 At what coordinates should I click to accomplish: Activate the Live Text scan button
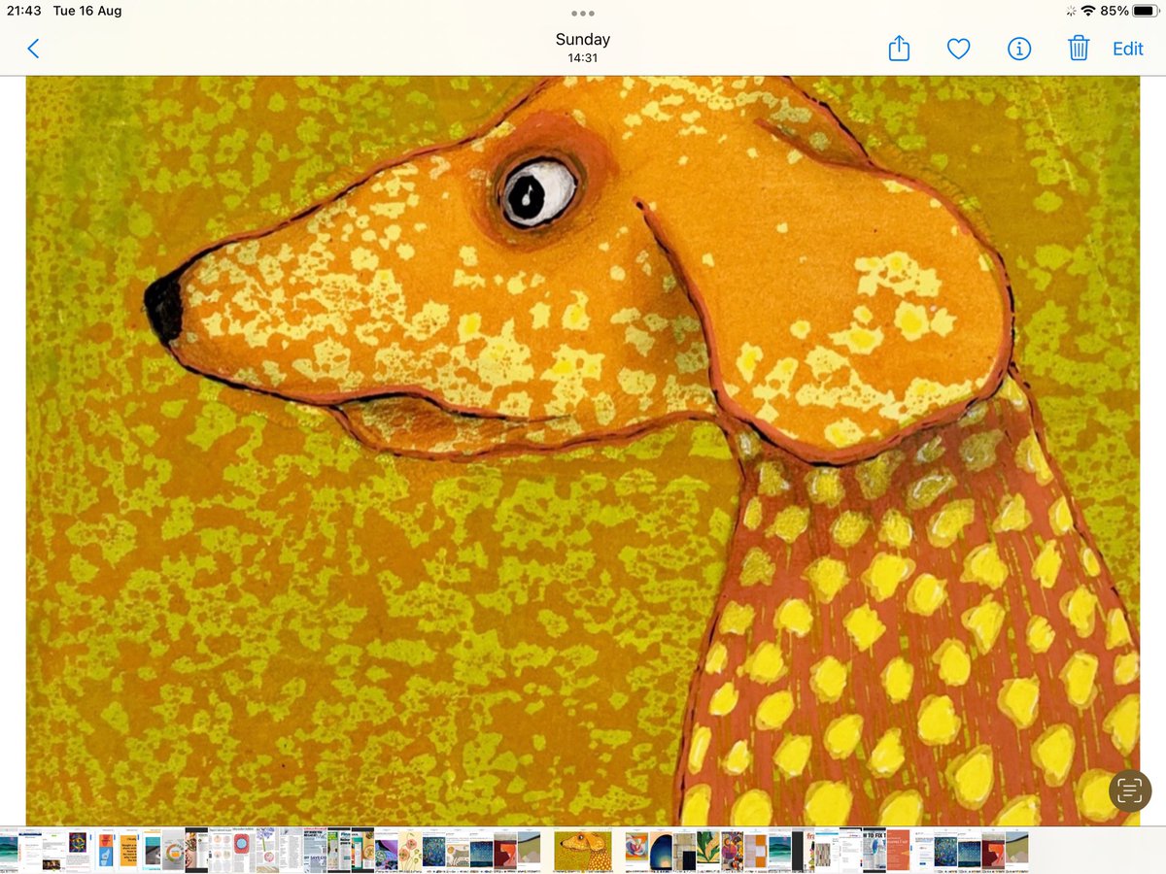[1130, 790]
